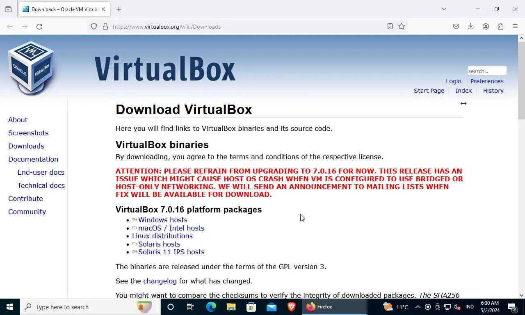This screenshot has width=525, height=315.
Task: Click the VirtualBox site search box
Action: click(487, 71)
